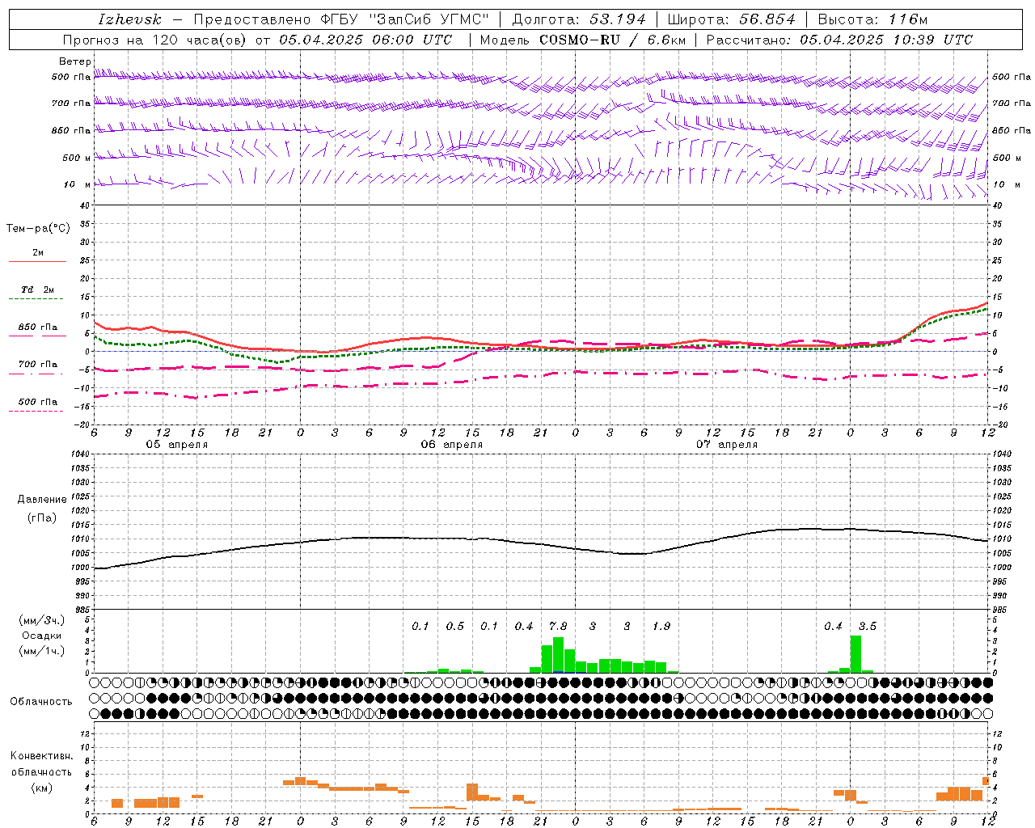The width and height of the screenshot is (1035, 828).
Task: Select the Высота: 116м text
Action: (872, 19)
